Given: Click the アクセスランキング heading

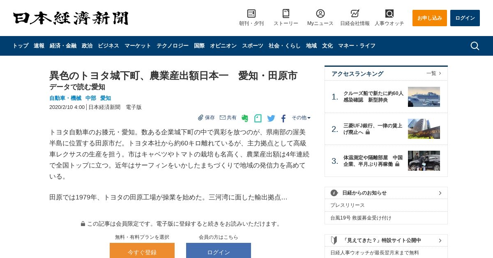Looking at the screenshot, I should click(357, 74).
